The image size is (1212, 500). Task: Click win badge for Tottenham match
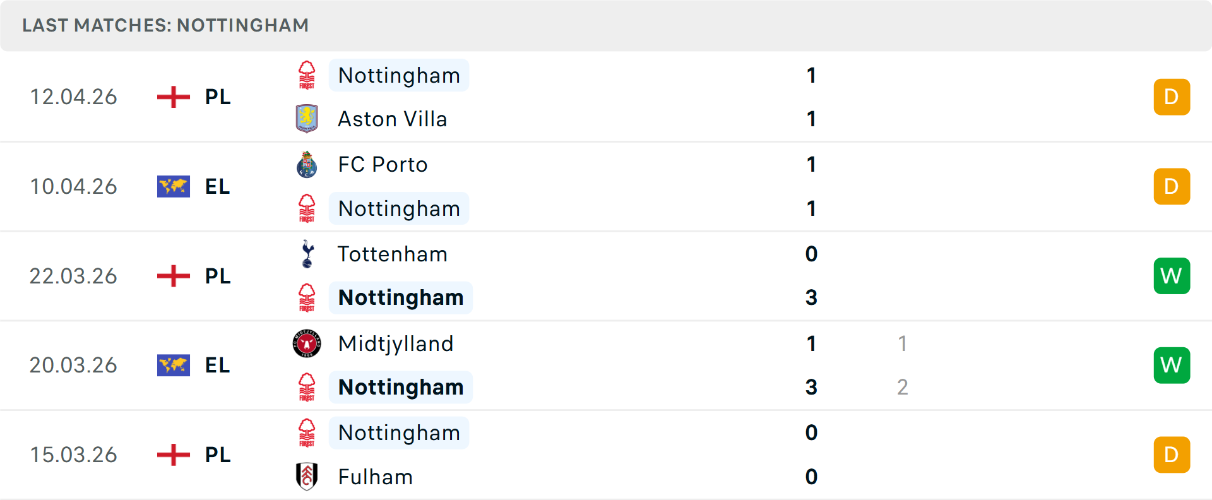pos(1172,276)
